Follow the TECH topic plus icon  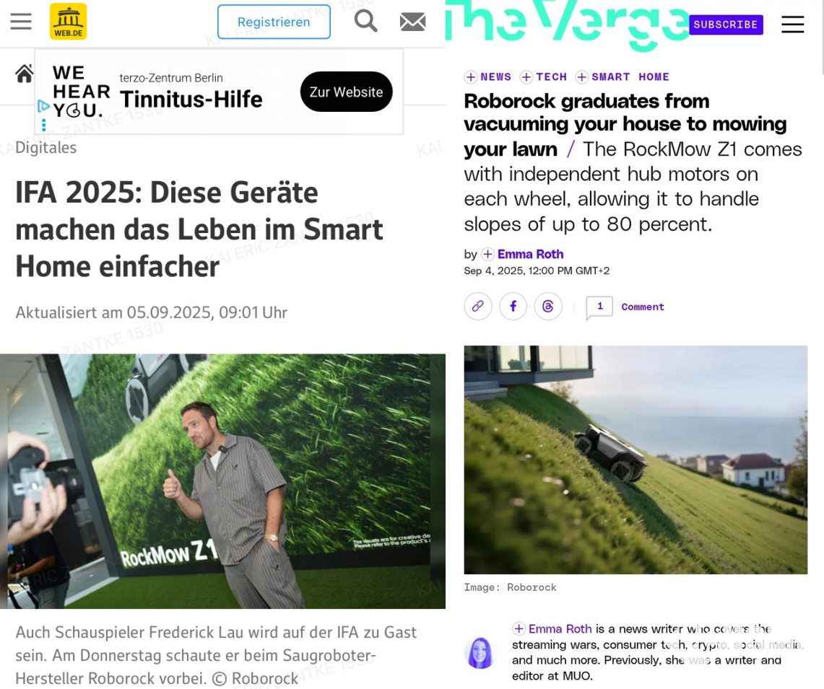526,77
